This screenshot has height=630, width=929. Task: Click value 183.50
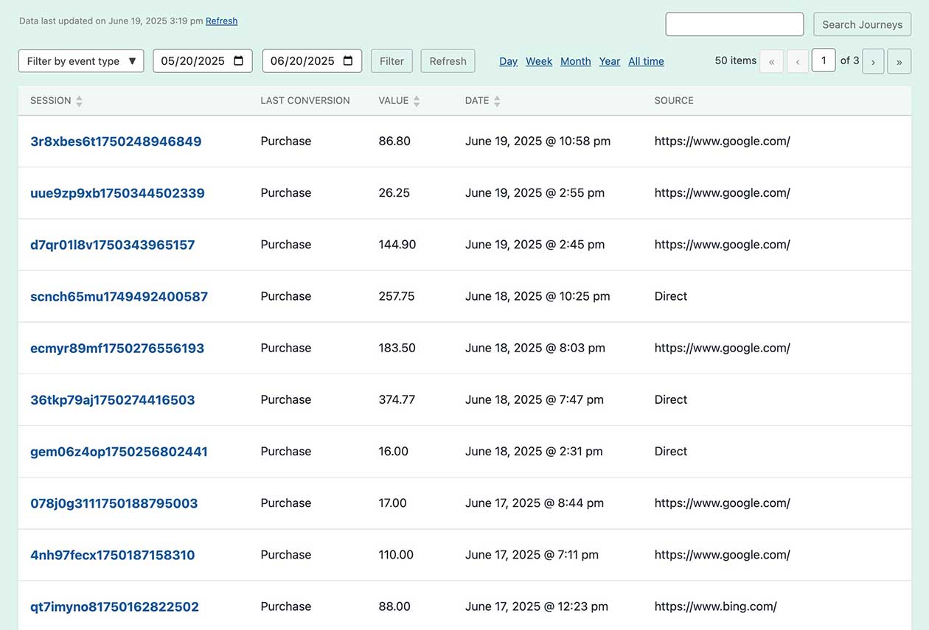tap(397, 348)
